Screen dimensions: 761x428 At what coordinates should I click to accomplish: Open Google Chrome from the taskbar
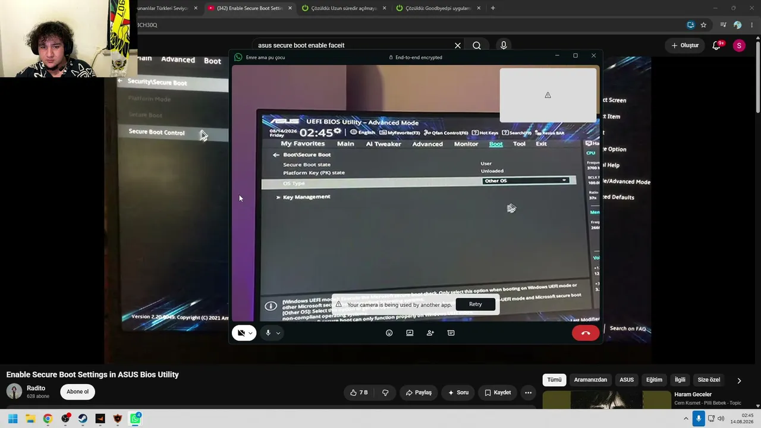(48, 418)
